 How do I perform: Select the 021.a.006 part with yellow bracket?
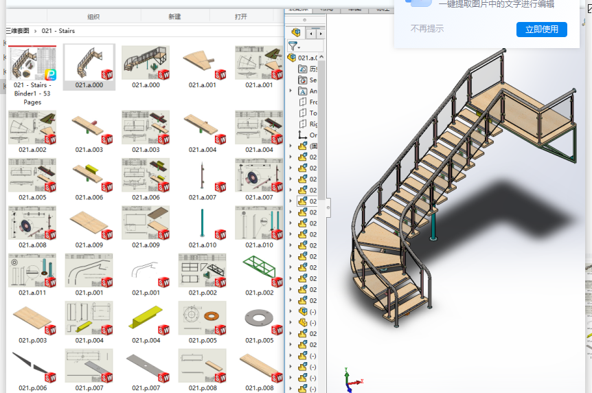[89, 179]
